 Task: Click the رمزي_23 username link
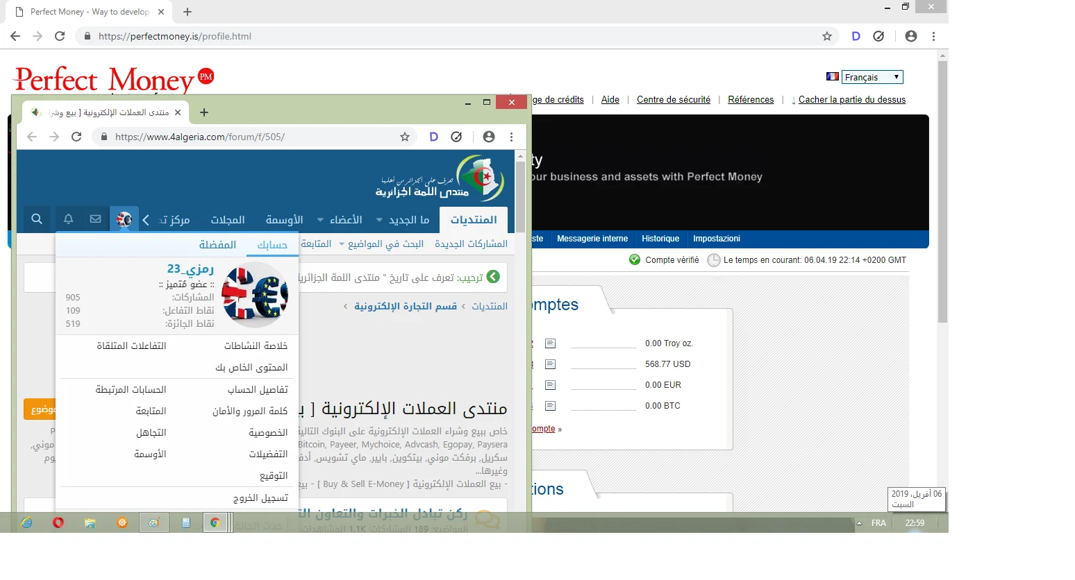click(190, 268)
